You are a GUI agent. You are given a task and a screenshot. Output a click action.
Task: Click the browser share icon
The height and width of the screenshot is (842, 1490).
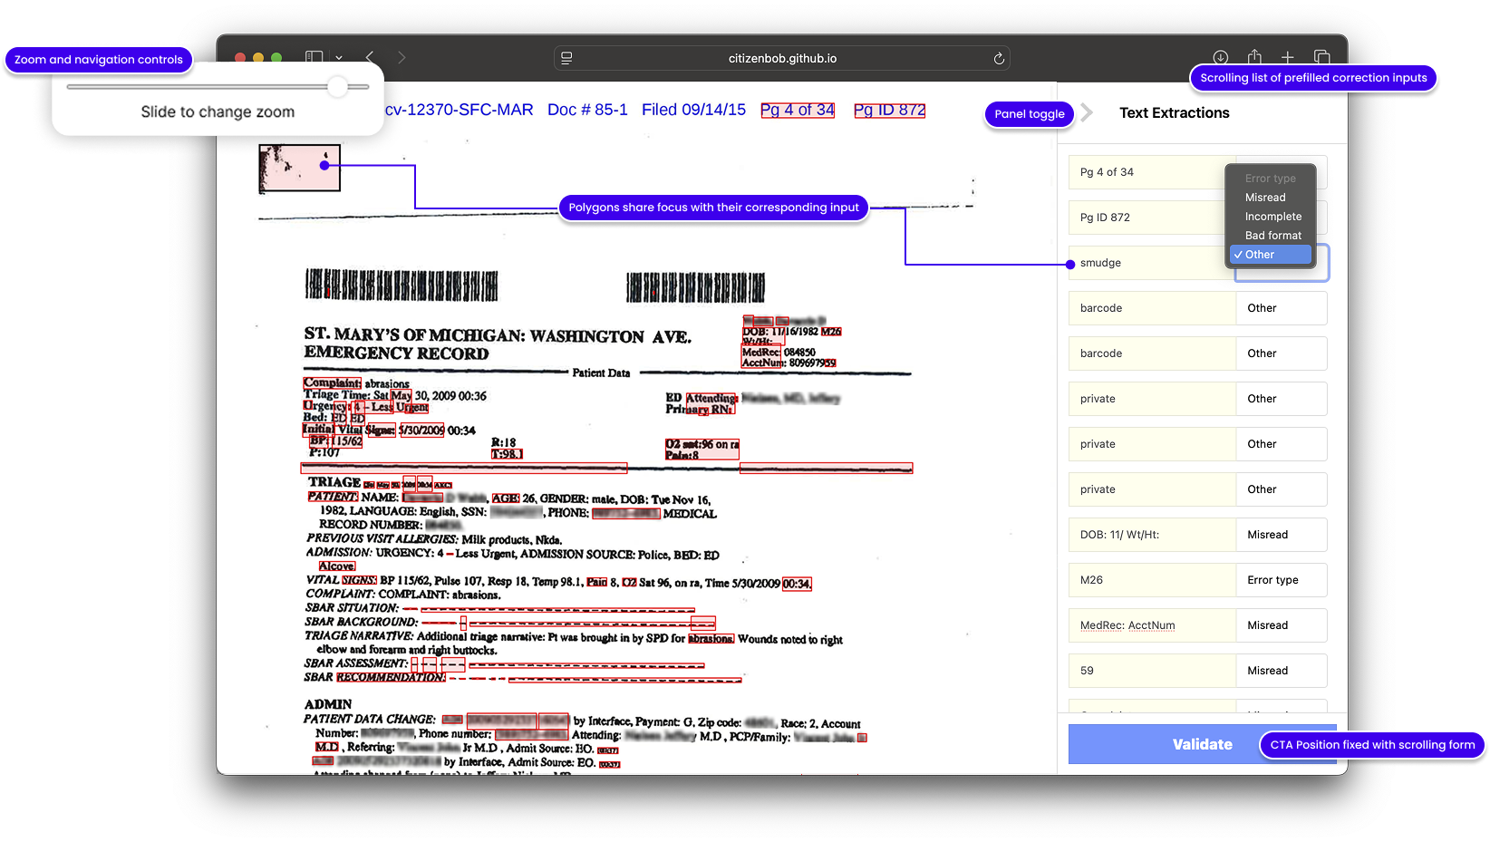pos(1254,56)
